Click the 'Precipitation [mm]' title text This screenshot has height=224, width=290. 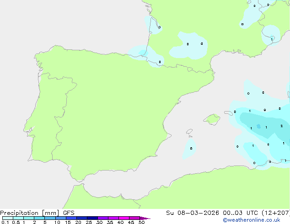[30, 213]
